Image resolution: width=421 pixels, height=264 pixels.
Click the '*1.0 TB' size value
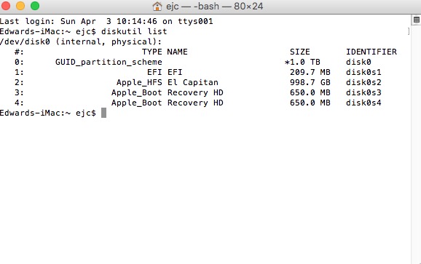click(302, 62)
